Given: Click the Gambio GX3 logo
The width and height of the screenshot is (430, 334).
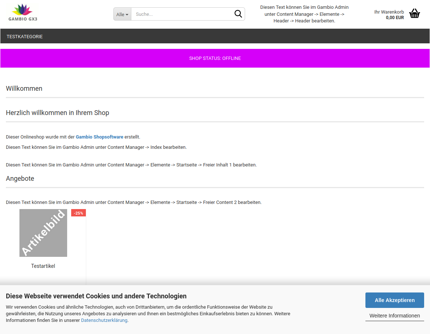Looking at the screenshot, I should tap(23, 13).
